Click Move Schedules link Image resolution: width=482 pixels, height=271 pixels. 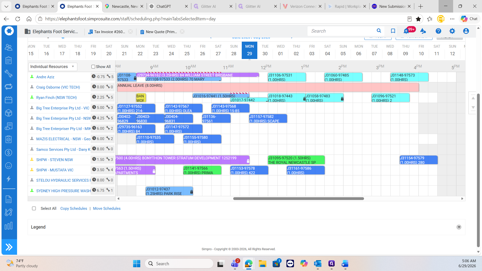(x=107, y=209)
